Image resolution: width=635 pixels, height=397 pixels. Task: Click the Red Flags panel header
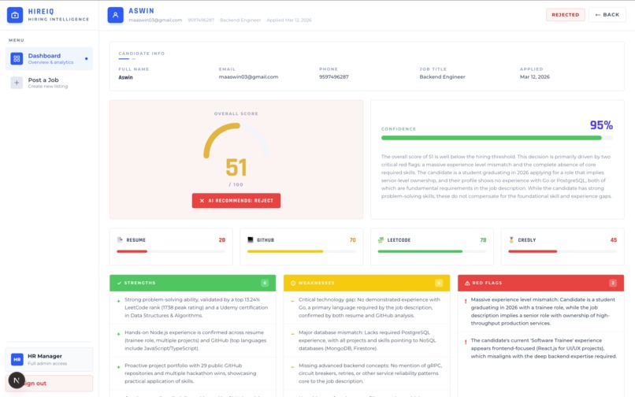[540, 283]
